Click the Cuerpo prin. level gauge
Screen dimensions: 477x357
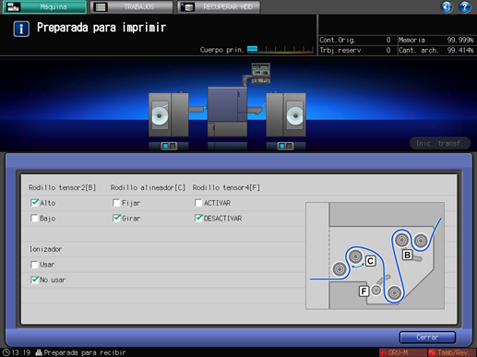click(280, 50)
